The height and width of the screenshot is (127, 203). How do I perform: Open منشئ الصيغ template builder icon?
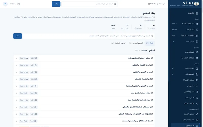pos(197,114)
